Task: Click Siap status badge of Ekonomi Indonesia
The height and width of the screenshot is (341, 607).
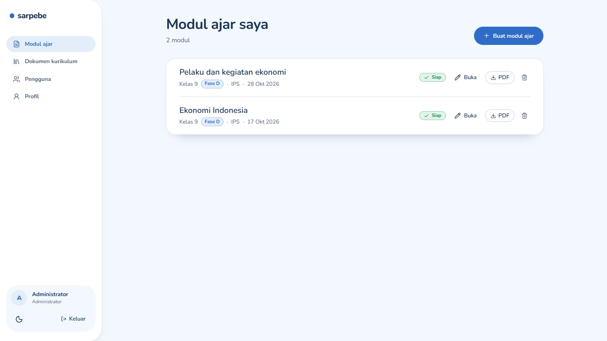Action: click(x=433, y=116)
